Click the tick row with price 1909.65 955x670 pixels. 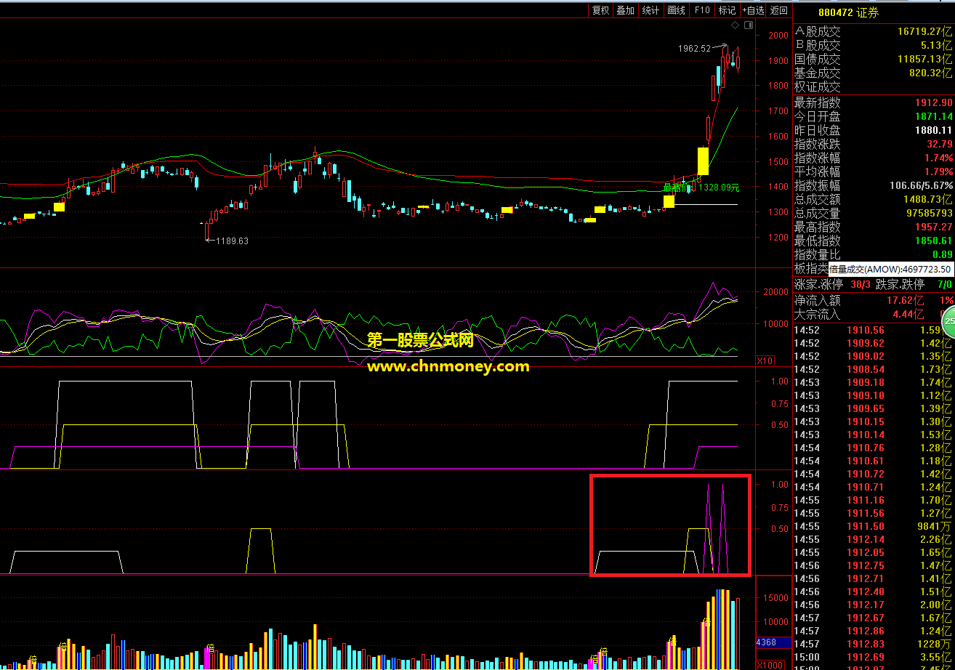[x=874, y=408]
